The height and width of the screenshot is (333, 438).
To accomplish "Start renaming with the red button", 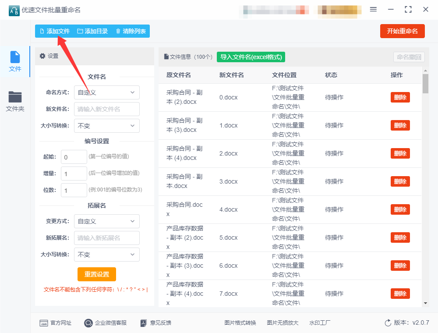I will pyautogui.click(x=402, y=31).
